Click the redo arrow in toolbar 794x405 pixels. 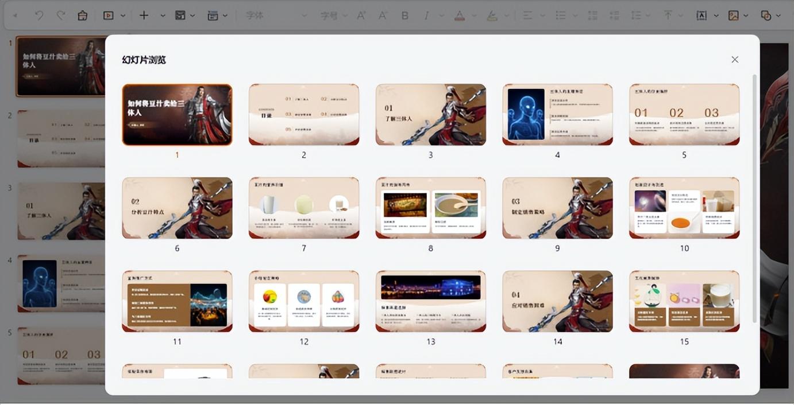coord(60,15)
